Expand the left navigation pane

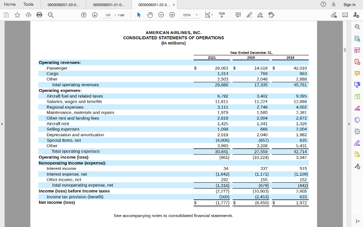(x=2, y=124)
